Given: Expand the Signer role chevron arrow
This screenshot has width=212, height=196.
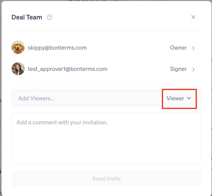Looking at the screenshot, I should coord(194,69).
